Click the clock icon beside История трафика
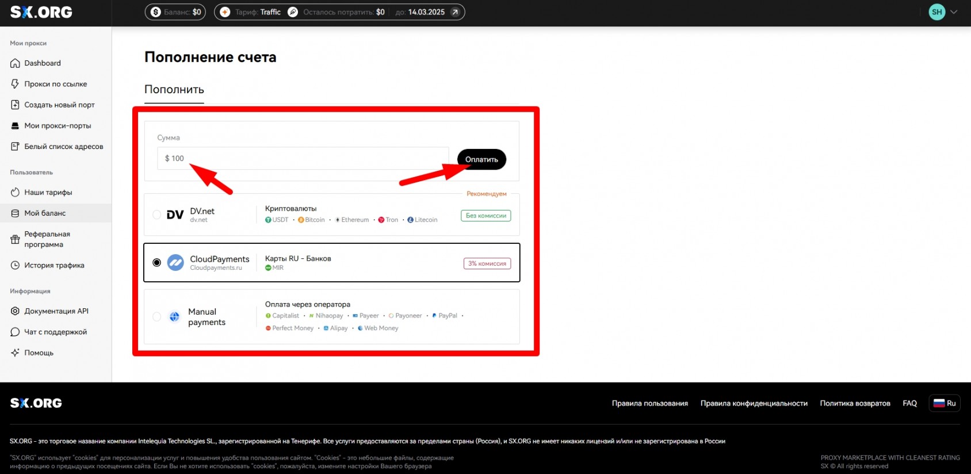 click(15, 265)
